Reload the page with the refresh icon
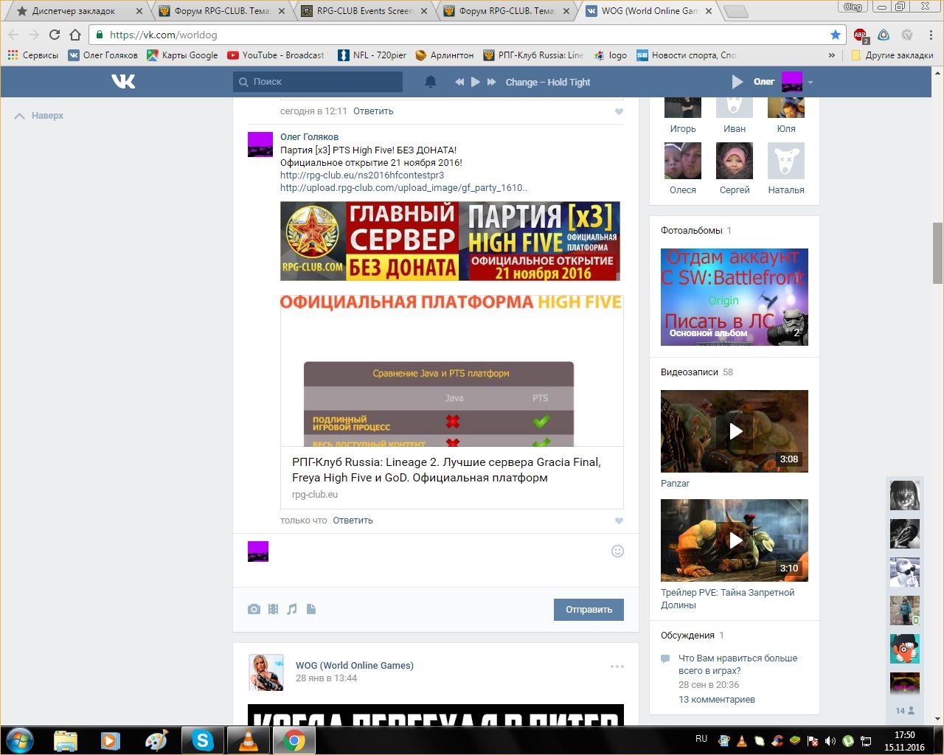The width and height of the screenshot is (944, 755). tap(55, 35)
